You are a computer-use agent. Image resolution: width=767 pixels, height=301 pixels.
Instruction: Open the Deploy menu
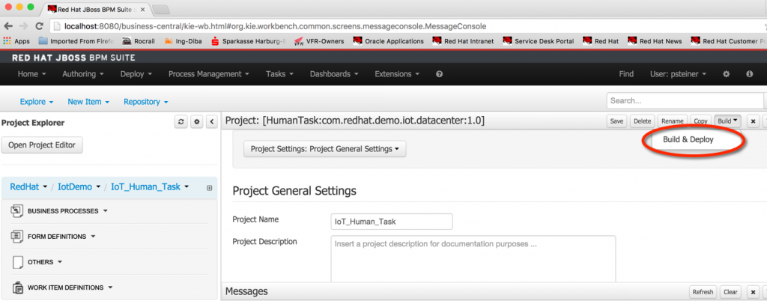pyautogui.click(x=136, y=74)
